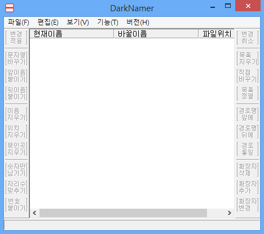Click the 목록 정렬 button
Screen dimensions: 264x234
[248, 93]
